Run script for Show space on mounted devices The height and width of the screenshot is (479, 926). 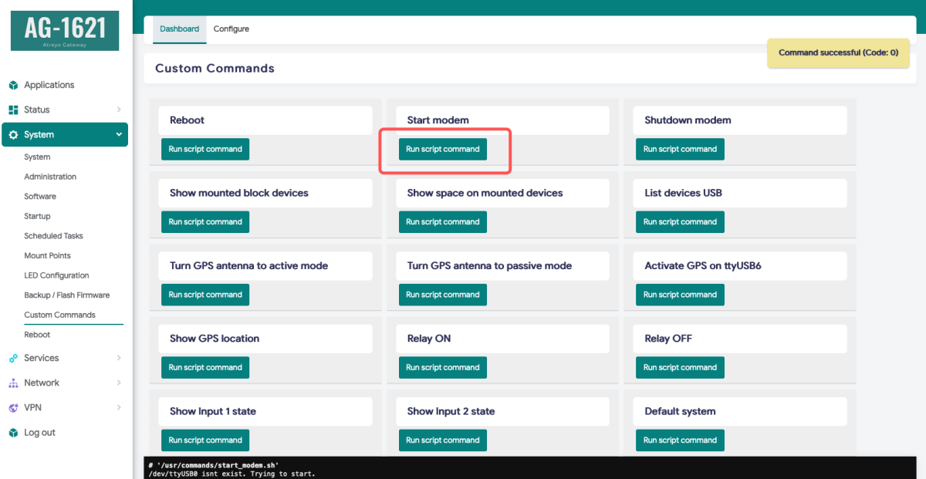[443, 222]
